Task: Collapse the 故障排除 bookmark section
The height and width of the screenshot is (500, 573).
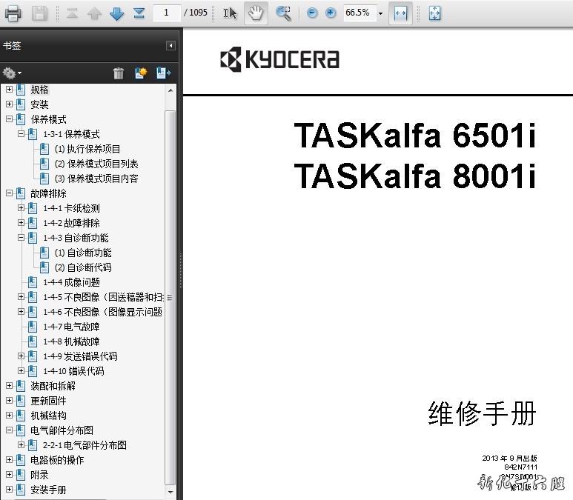Action: click(x=9, y=193)
